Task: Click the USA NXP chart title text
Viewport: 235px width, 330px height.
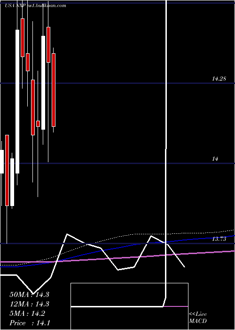Action: 35,6
